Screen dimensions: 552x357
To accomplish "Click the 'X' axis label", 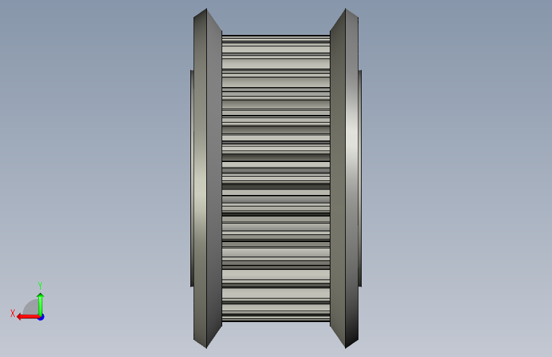I will click(13, 313).
